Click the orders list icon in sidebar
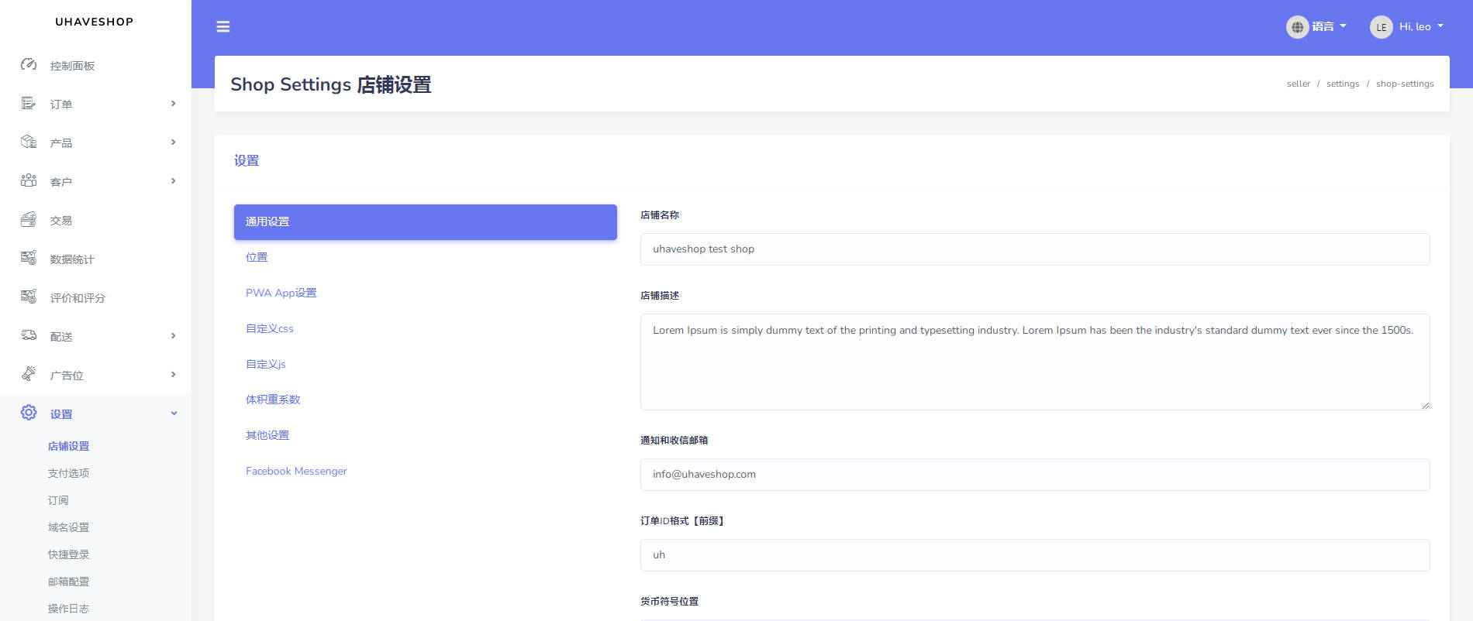The width and height of the screenshot is (1473, 621). [29, 104]
